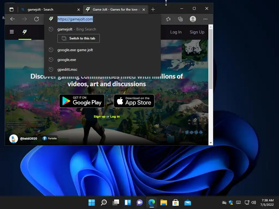The image size is (279, 209).
Task: Open the tab actions menu icon
Action: pyautogui.click(x=11, y=10)
